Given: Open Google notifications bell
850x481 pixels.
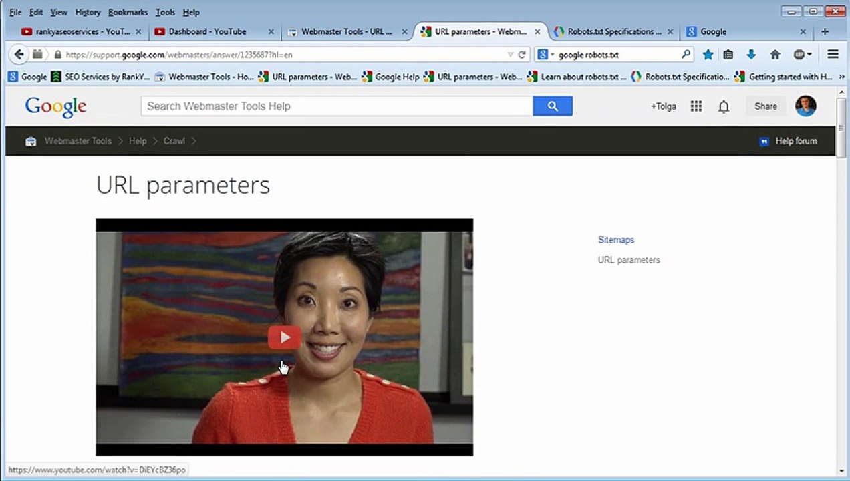Looking at the screenshot, I should click(724, 106).
